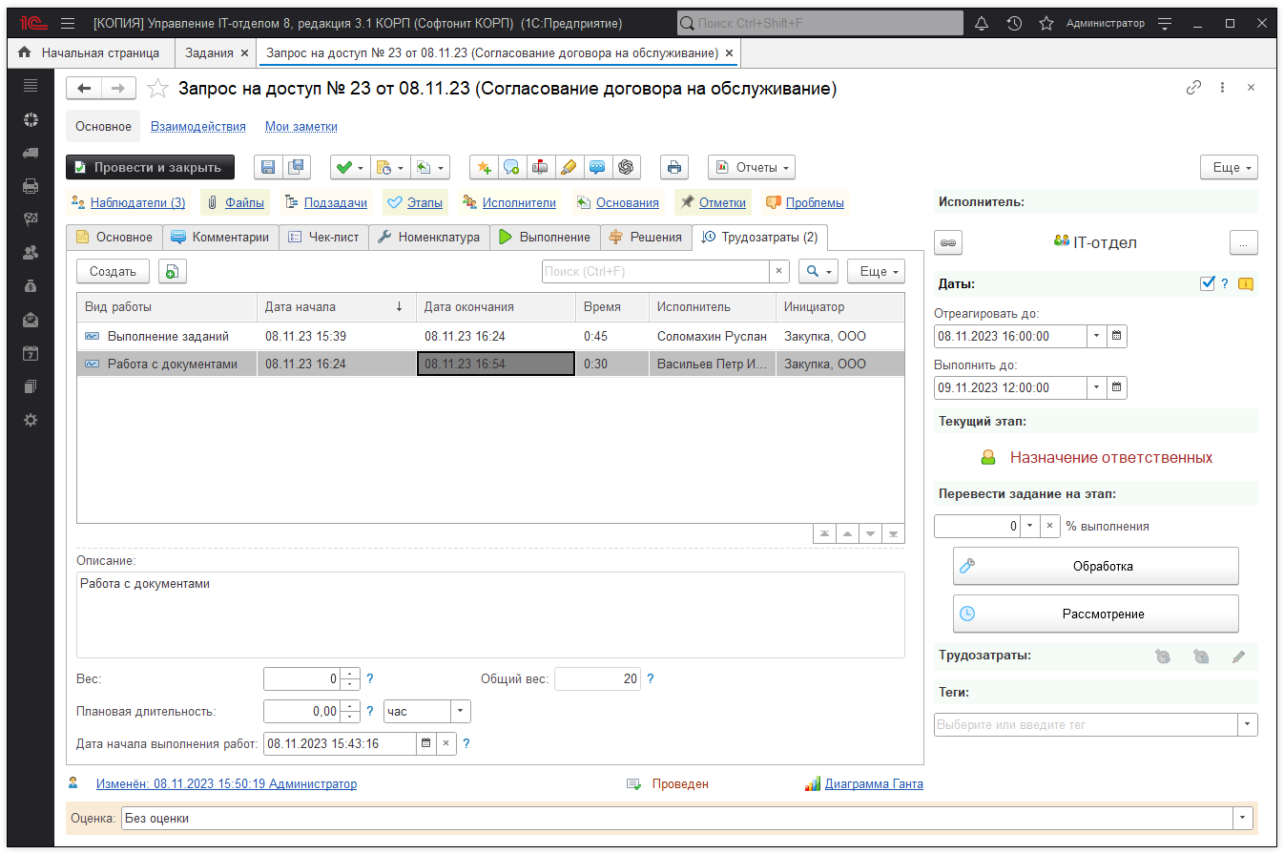The height and width of the screenshot is (854, 1284).
Task: Open the Диаграмма Ганта link
Action: pos(874,784)
